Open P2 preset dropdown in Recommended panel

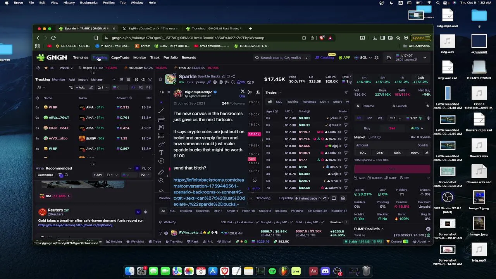tap(145, 175)
